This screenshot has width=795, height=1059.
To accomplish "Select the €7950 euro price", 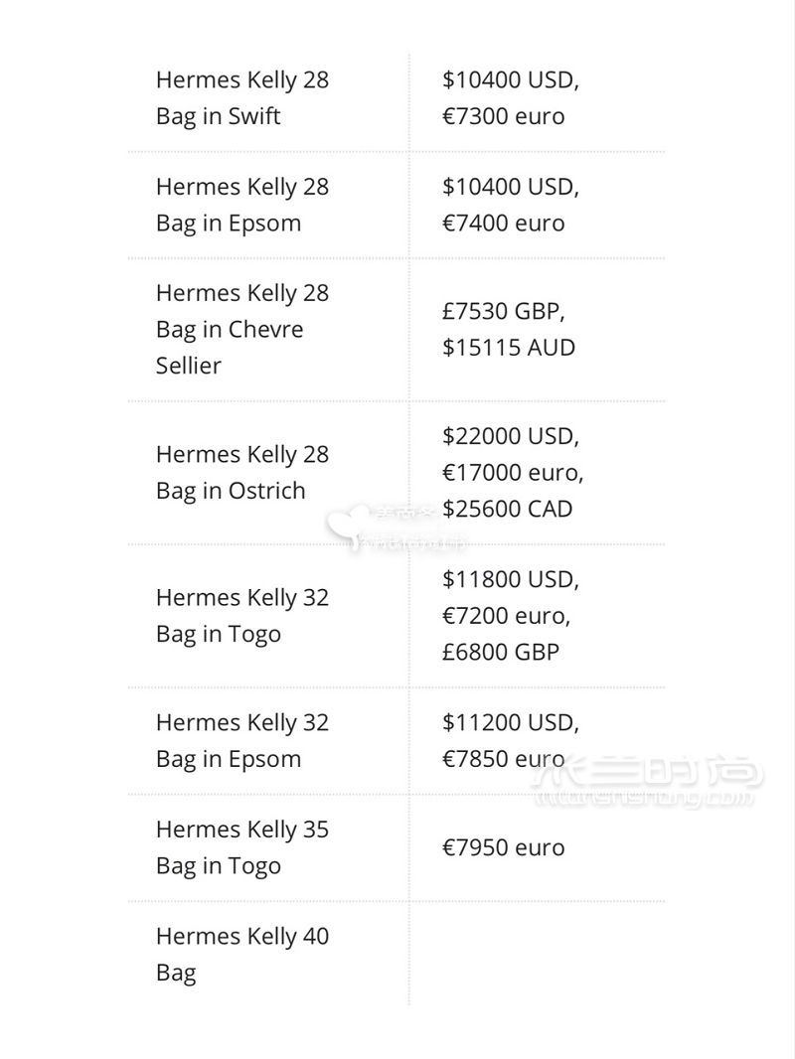I will [503, 847].
